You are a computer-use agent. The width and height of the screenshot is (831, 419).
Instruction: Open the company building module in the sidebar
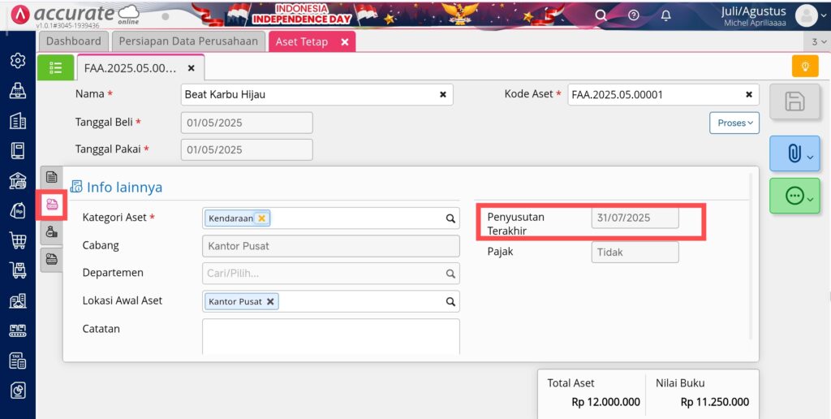pos(18,121)
